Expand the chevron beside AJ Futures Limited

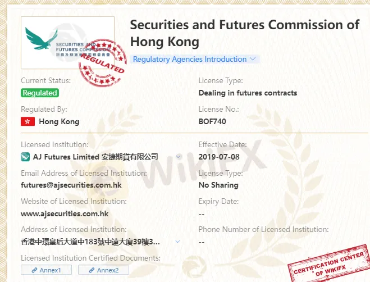tap(179, 157)
